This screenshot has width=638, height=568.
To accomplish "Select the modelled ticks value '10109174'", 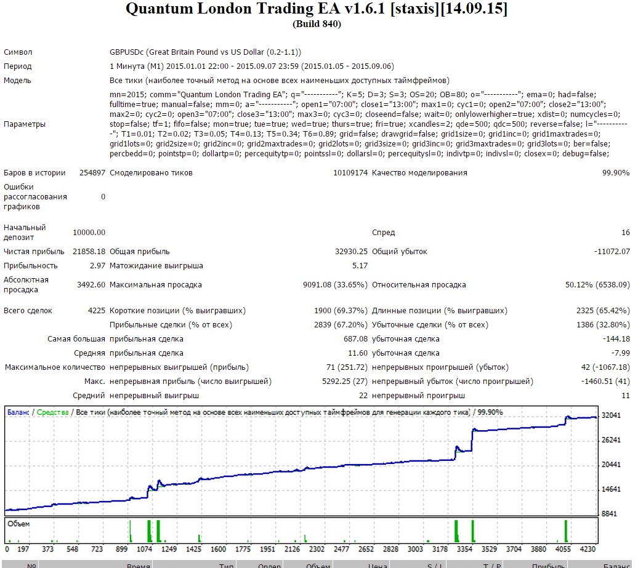I will click(x=350, y=173).
